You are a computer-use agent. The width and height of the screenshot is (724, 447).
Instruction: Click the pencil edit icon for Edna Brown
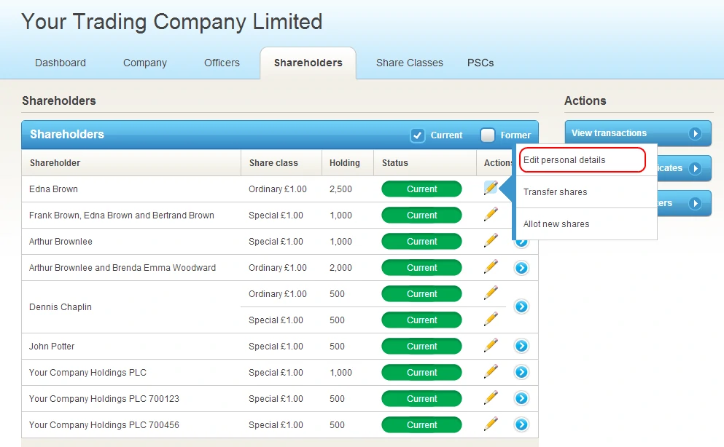point(491,188)
